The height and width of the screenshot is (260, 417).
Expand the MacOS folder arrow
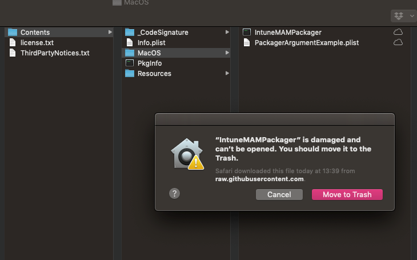coord(227,53)
